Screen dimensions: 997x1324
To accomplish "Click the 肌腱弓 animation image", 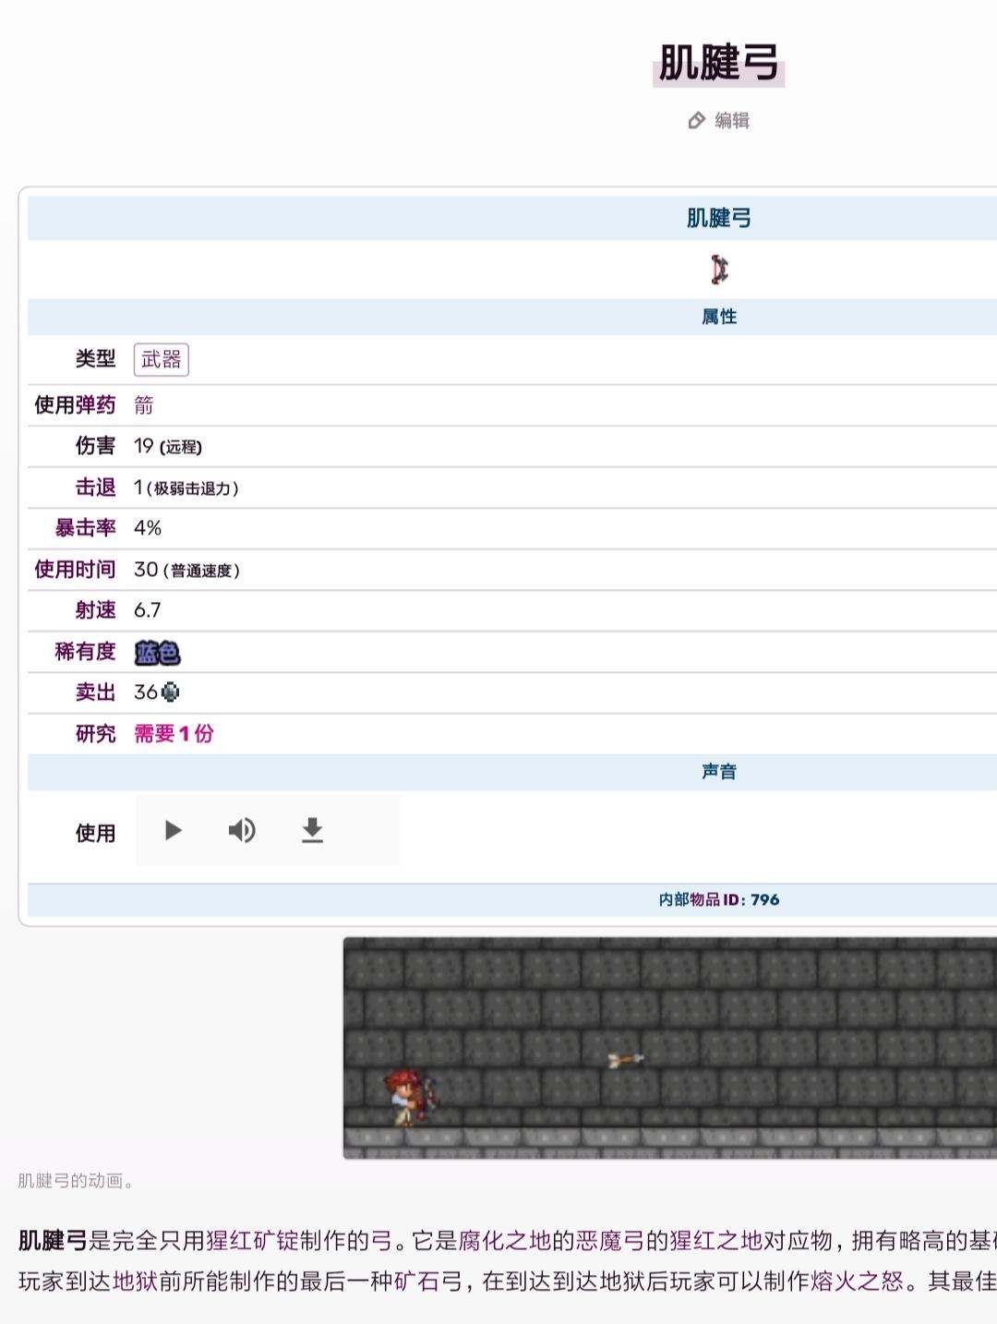I will coord(670,1048).
